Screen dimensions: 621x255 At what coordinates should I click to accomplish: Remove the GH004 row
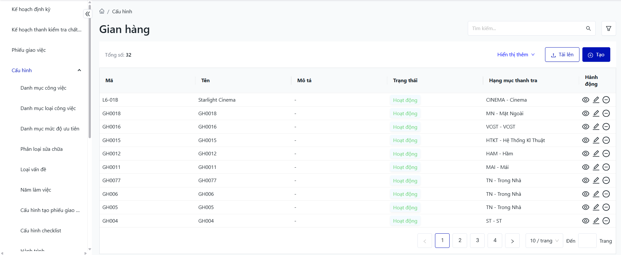pyautogui.click(x=606, y=221)
